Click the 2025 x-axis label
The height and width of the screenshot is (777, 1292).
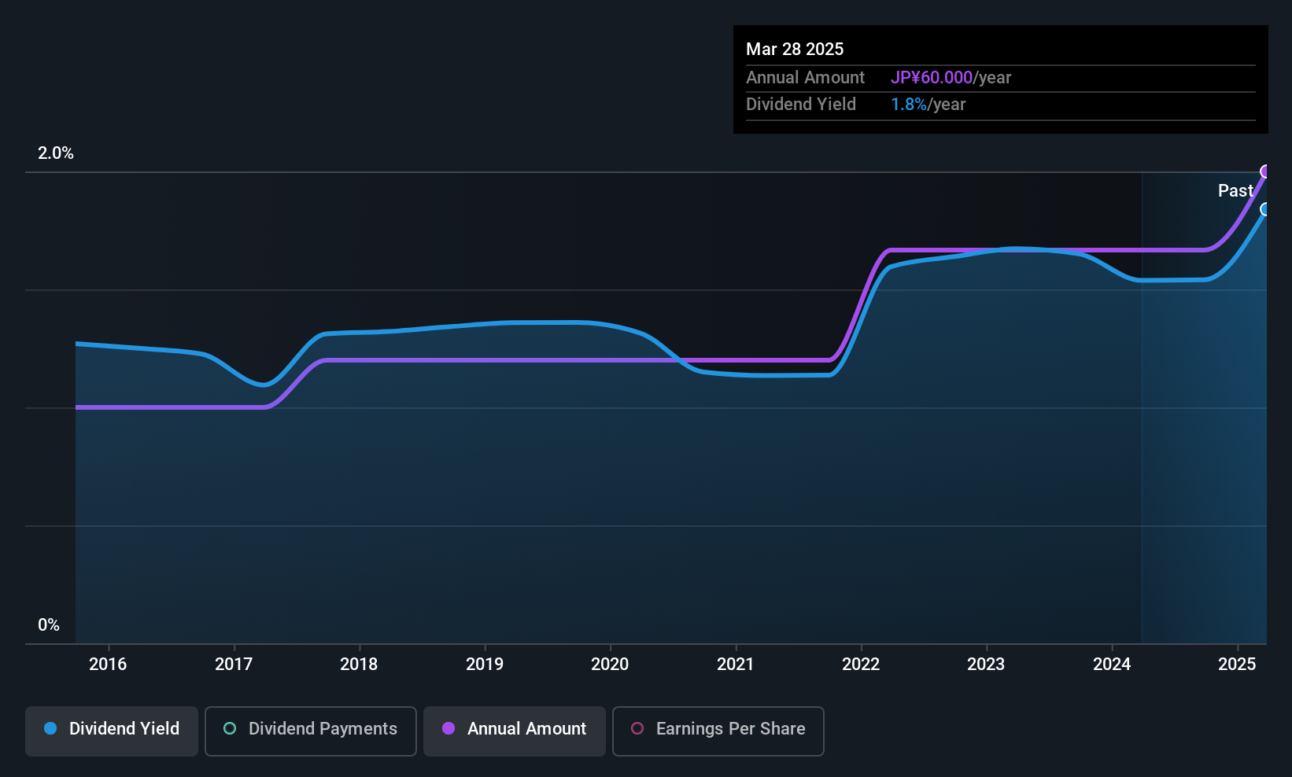1237,664
